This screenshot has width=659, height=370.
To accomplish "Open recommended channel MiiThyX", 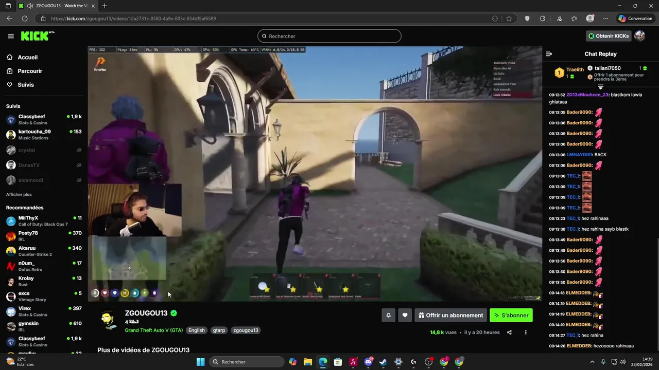I will (44, 221).
